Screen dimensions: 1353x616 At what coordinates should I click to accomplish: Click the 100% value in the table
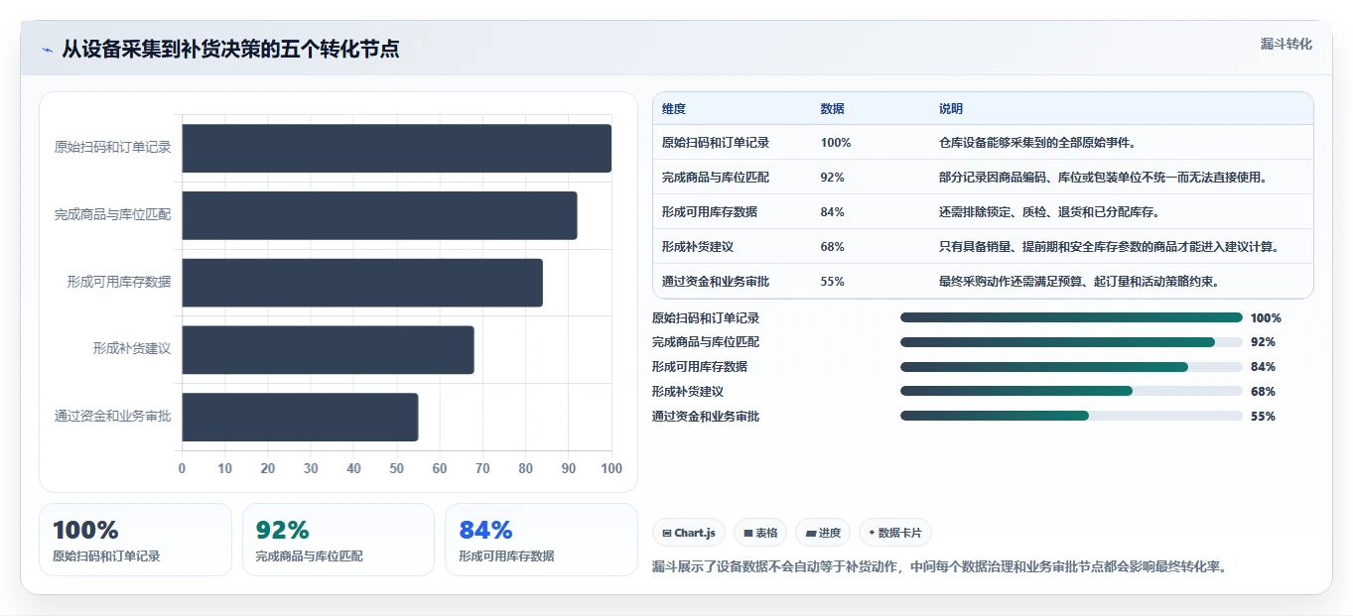click(x=836, y=143)
